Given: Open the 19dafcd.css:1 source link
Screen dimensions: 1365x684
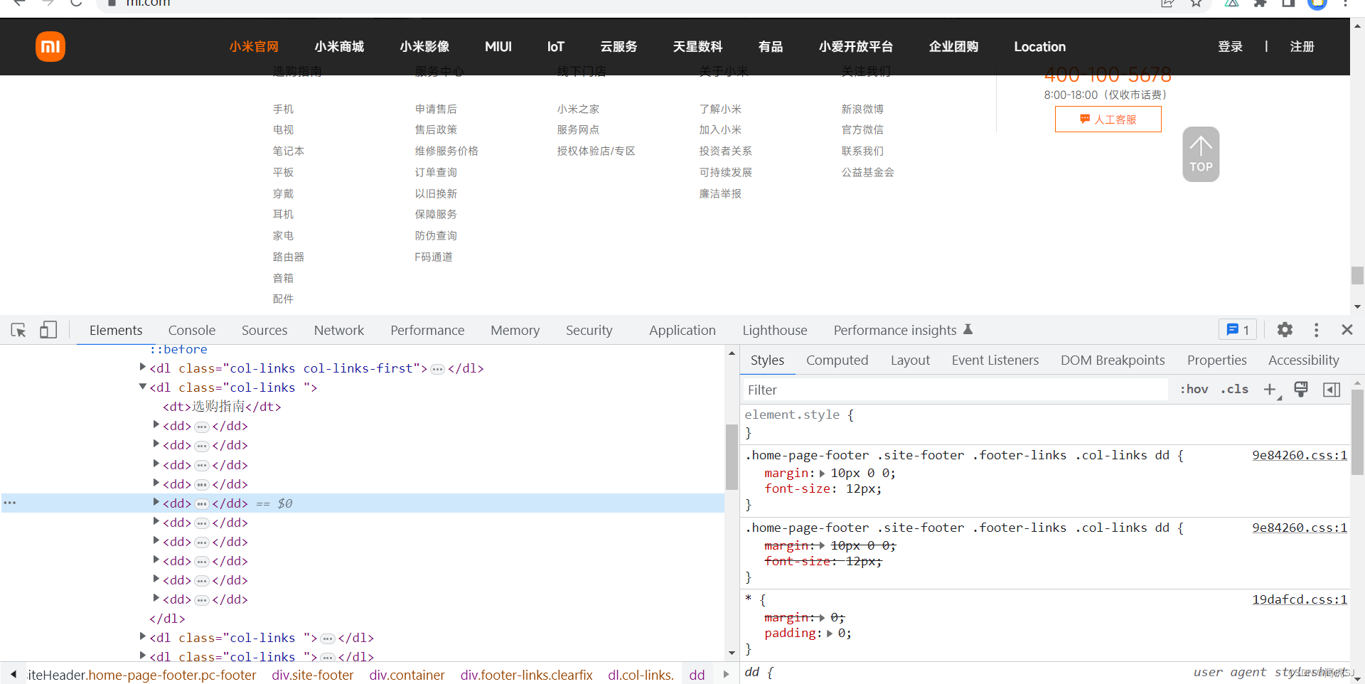Looking at the screenshot, I should pos(1300,599).
